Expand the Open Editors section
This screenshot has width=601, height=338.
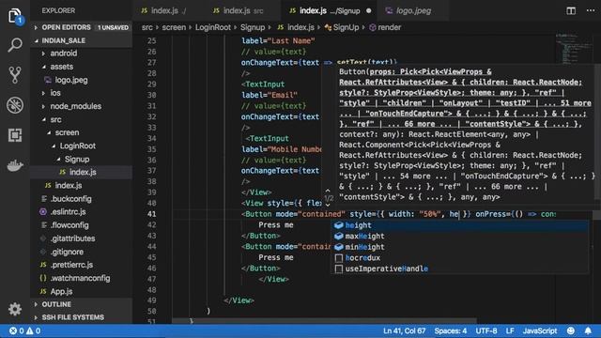(x=82, y=27)
